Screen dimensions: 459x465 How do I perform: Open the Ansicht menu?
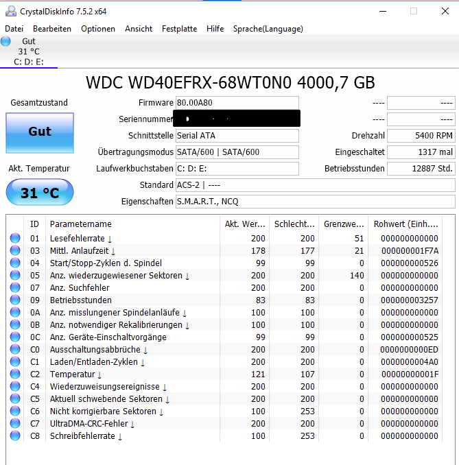coord(139,29)
